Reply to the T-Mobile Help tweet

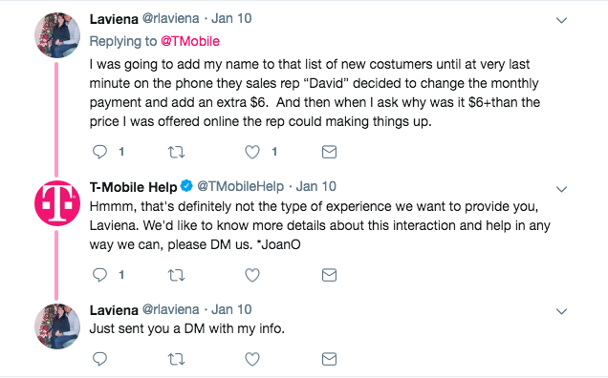[x=100, y=275]
